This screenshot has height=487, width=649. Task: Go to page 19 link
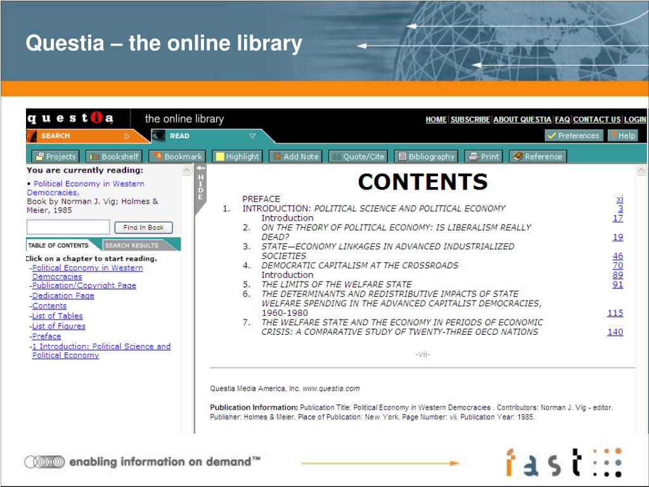coord(618,237)
